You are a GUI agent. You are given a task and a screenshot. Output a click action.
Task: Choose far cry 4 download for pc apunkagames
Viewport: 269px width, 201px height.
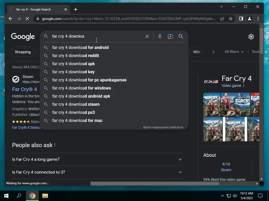114,80
